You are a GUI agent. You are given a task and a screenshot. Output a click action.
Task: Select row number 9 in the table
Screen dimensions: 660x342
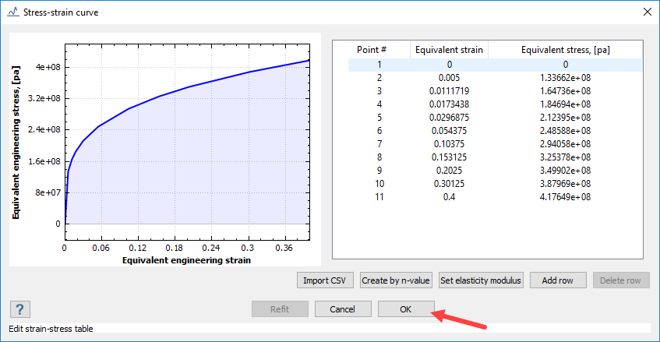tap(379, 171)
